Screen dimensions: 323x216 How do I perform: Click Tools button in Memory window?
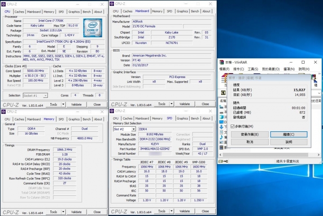[x=53, y=212]
